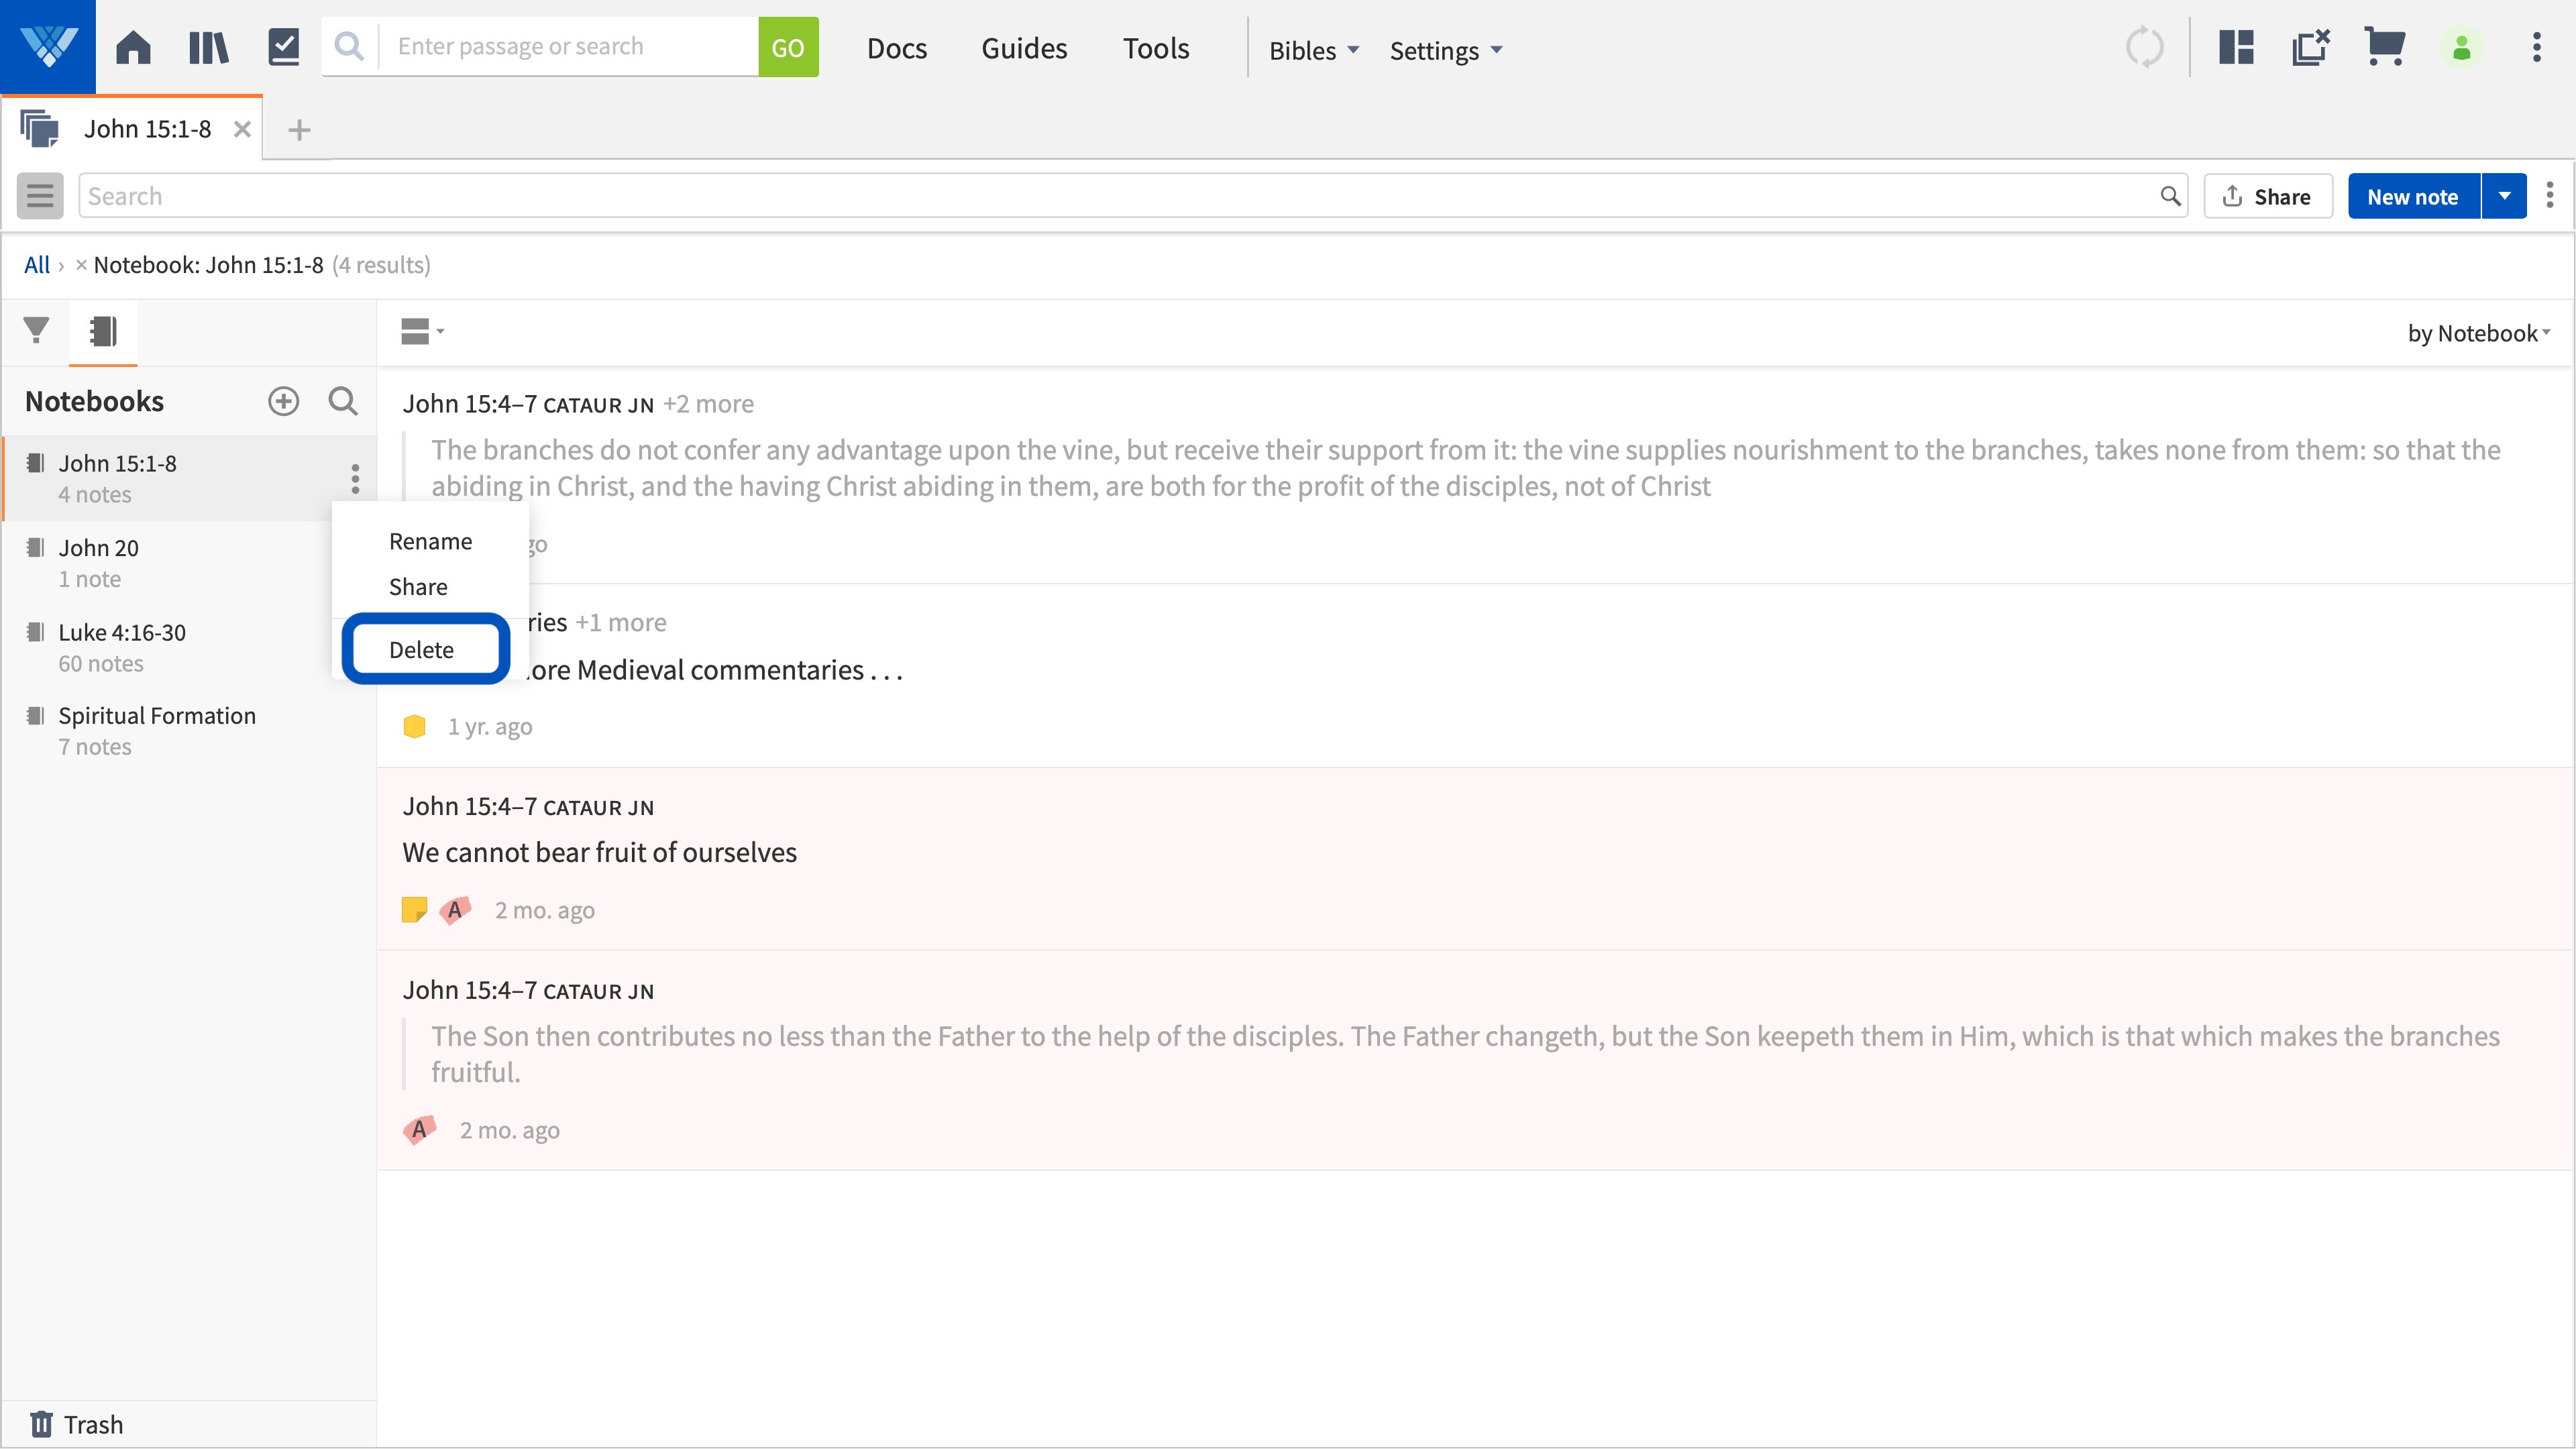2576x1449 pixels.
Task: Open the top-right app kebab menu
Action: (2537, 47)
